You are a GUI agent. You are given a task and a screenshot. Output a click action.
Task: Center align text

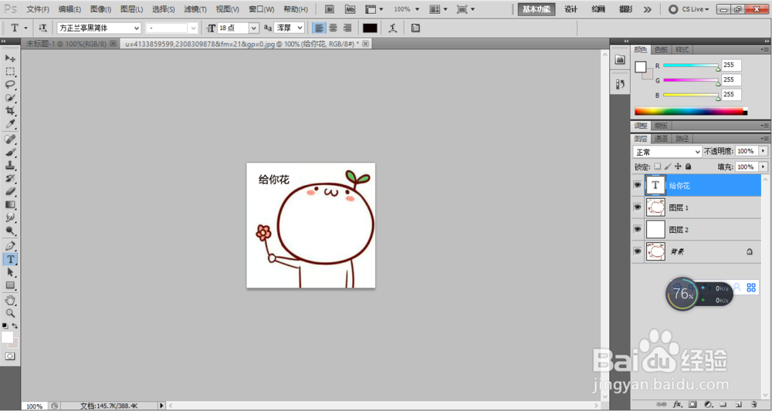tap(334, 28)
